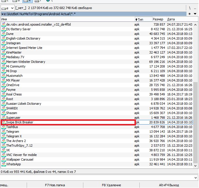Viewport: 199px width, 188px height.
Task: Click date 26.11.2016 12:25
Action: coord(180,155)
